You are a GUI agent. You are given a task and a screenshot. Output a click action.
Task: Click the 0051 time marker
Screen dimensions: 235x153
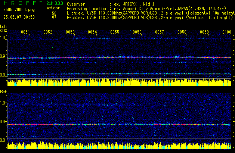click(x=25, y=32)
